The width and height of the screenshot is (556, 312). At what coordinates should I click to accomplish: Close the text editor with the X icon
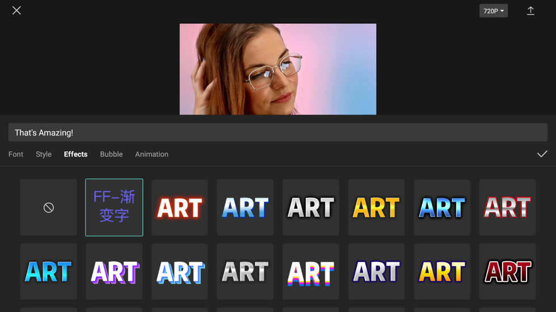click(x=16, y=11)
